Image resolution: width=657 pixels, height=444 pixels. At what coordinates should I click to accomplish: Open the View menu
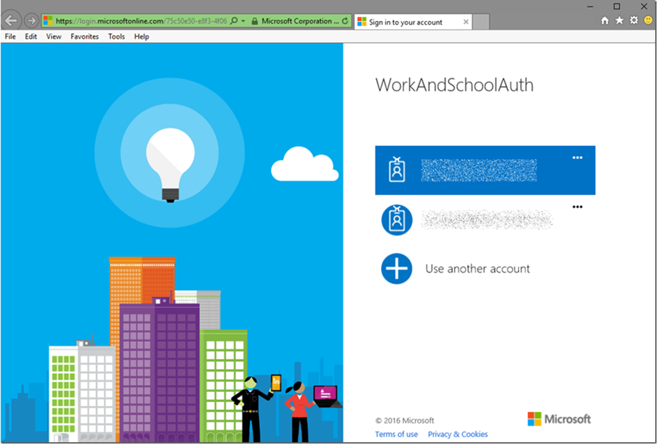pos(54,36)
